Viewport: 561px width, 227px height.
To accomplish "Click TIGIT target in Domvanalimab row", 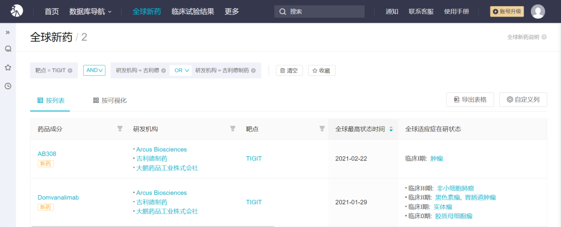I will [x=253, y=202].
